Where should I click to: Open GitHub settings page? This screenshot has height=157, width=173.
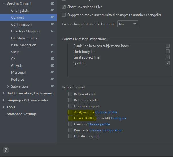tap(17, 66)
